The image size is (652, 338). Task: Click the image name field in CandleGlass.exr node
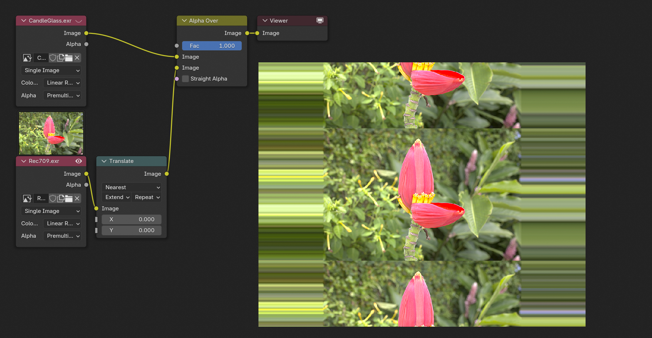click(41, 58)
